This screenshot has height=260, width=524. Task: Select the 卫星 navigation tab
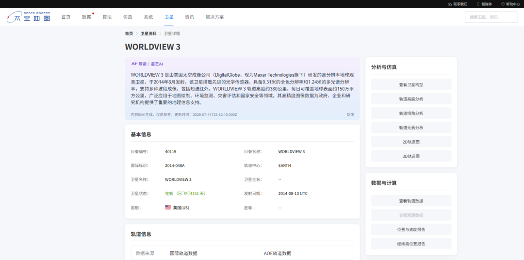(169, 17)
